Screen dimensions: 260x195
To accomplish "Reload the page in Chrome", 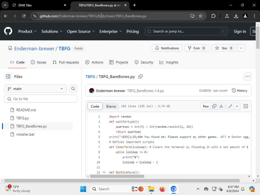I will tap(24, 16).
